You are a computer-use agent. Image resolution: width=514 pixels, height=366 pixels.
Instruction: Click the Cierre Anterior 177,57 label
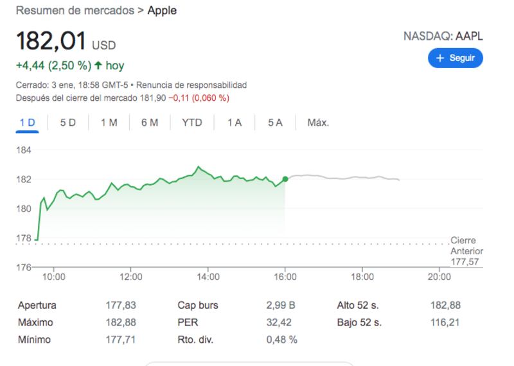[467, 251]
